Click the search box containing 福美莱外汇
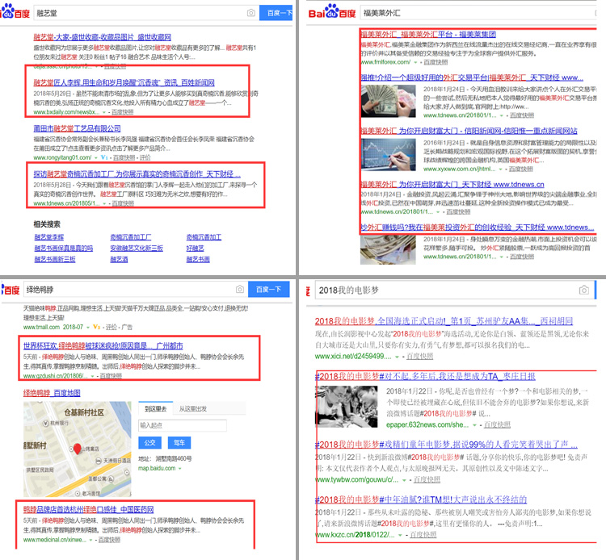The height and width of the screenshot is (560, 606). 478,13
